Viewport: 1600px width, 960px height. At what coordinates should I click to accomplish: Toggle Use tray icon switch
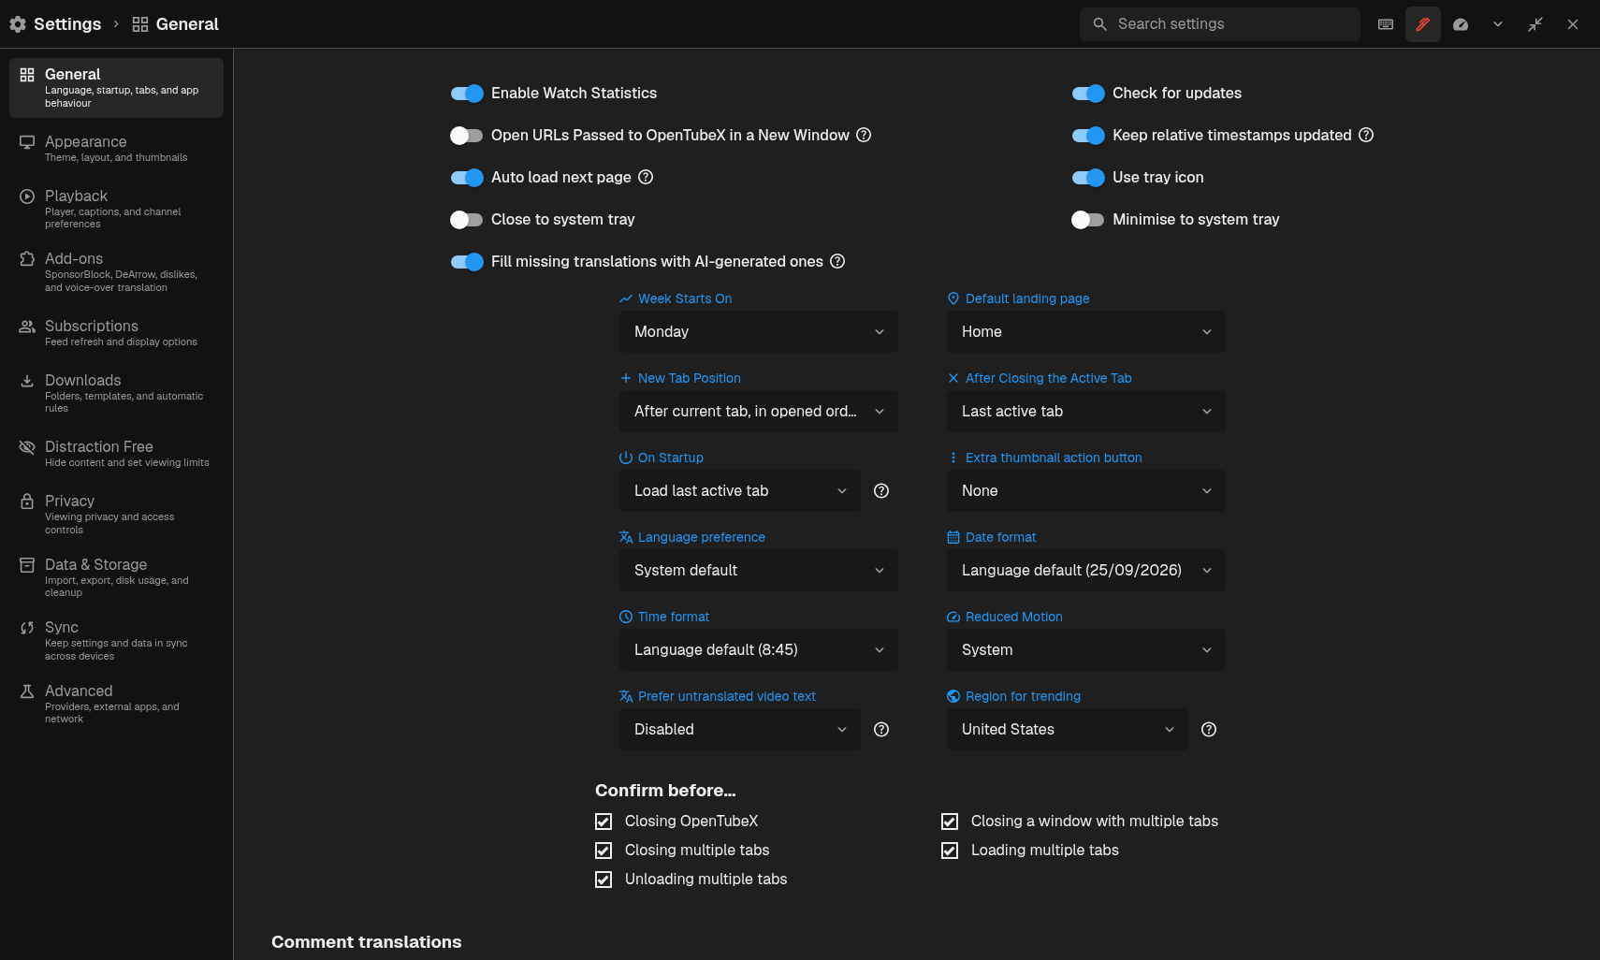tap(1088, 177)
